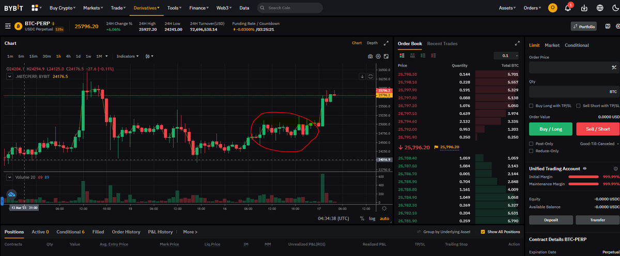Viewport: 620px width, 256px height.
Task: Collapse the Volume indicator legend arrow
Action: tap(9, 177)
